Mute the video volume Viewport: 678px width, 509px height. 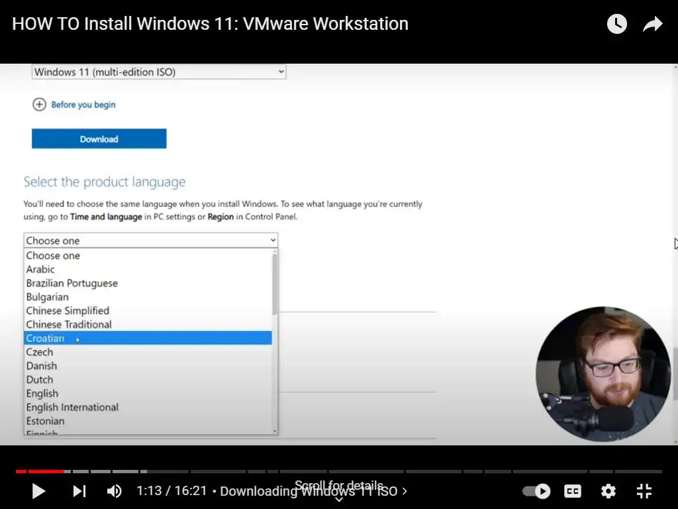tap(114, 491)
